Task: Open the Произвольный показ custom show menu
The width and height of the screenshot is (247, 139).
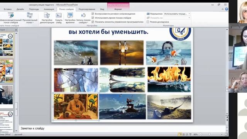Action: pyautogui.click(x=30, y=18)
